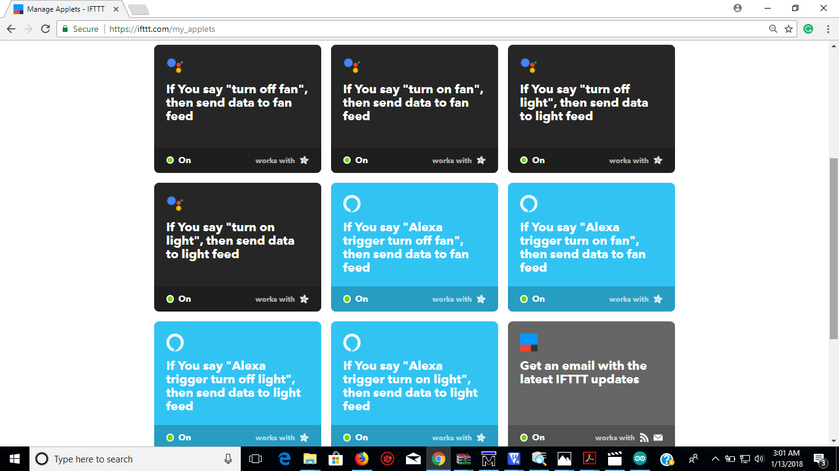Click Adafruit star on "Alexa trigger turn off fan" card

481,299
